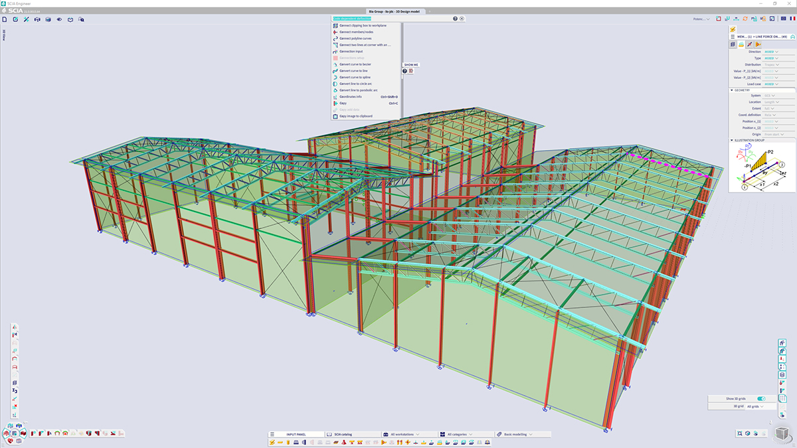The height and width of the screenshot is (448, 797).
Task: Click the help question mark beside search field
Action: [455, 19]
